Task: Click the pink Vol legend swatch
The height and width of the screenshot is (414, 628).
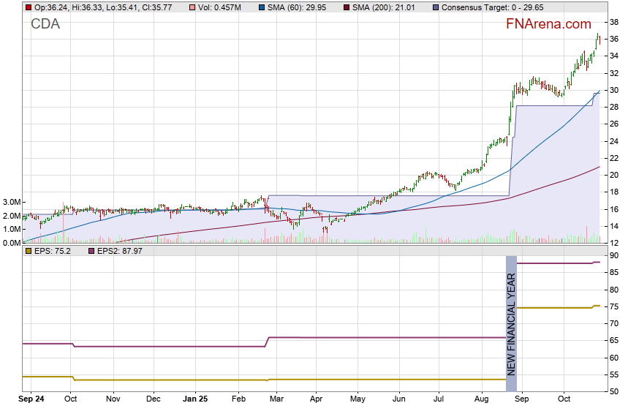Action: 193,7
